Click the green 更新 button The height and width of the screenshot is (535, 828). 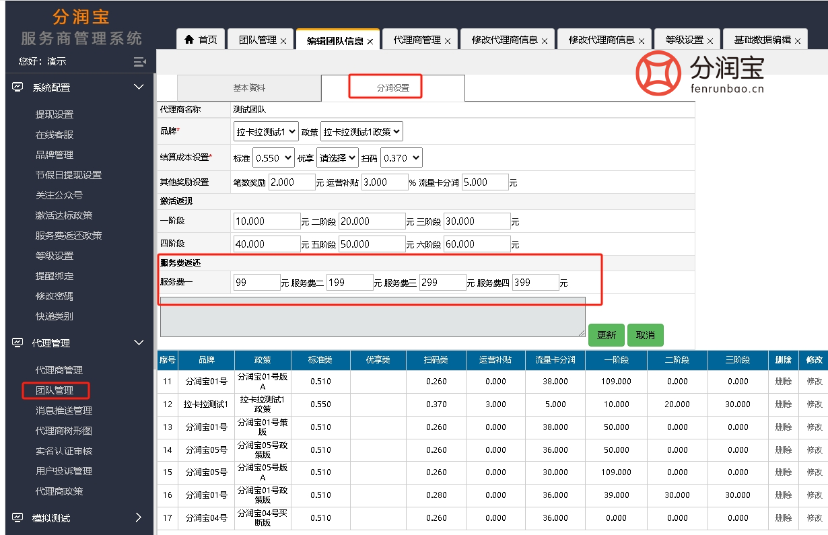point(605,334)
